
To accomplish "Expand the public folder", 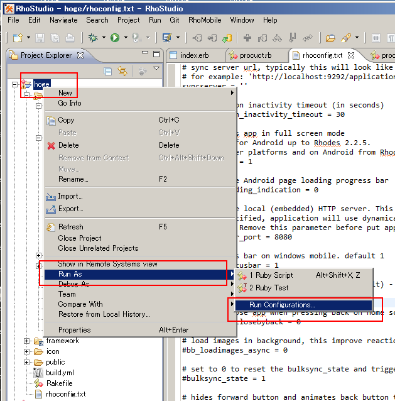I will pos(26,363).
